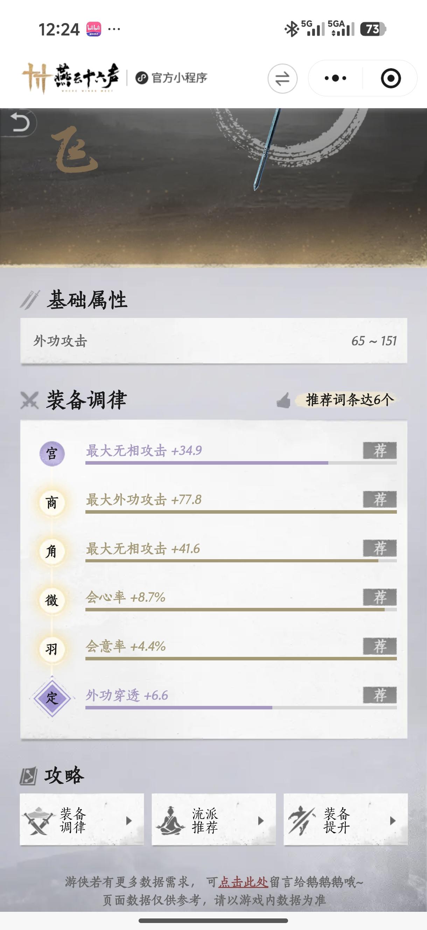
Task: Tap the 宫 tuning slot icon
Action: 51,453
